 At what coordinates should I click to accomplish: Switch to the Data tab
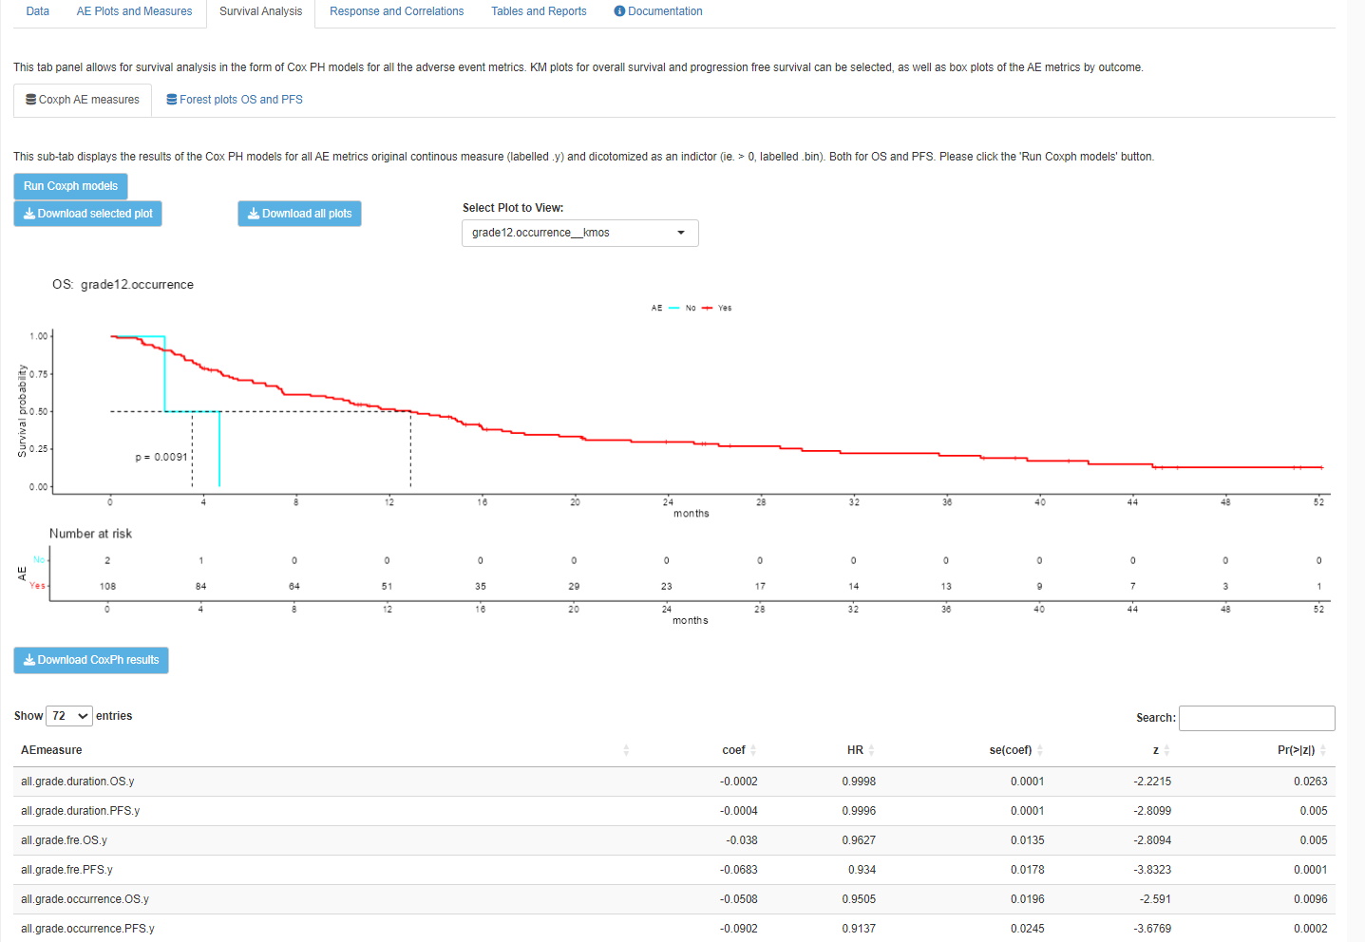[37, 10]
